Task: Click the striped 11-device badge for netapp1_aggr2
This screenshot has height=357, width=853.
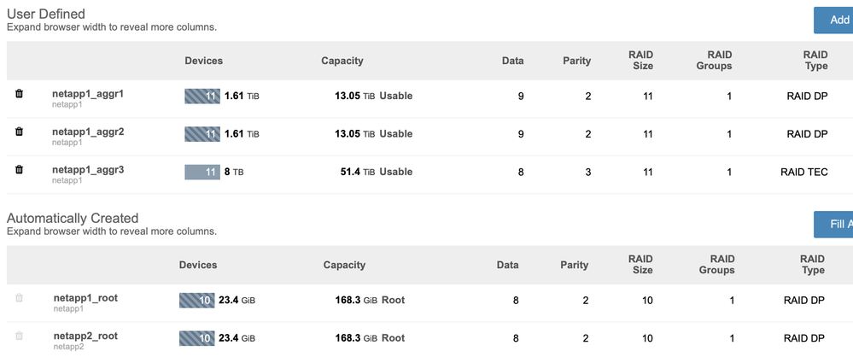Action: coord(202,134)
